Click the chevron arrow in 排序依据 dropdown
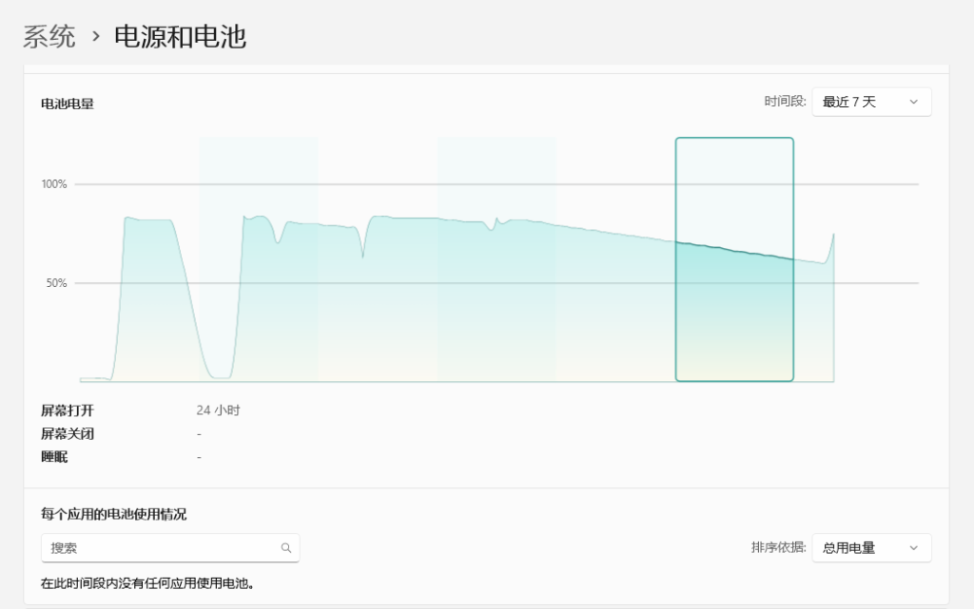This screenshot has width=974, height=609. (x=913, y=548)
